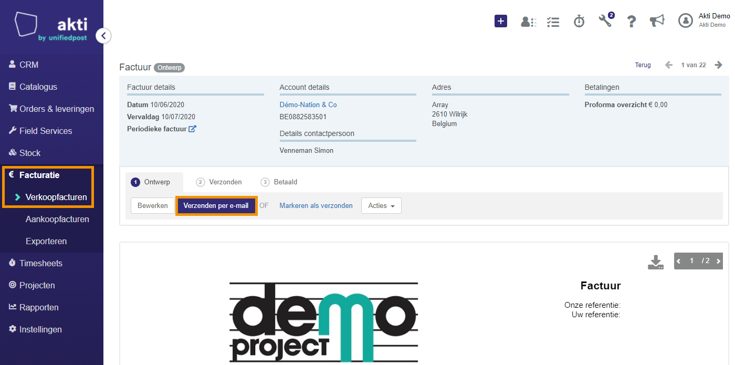Download the invoice PDF

pos(656,262)
